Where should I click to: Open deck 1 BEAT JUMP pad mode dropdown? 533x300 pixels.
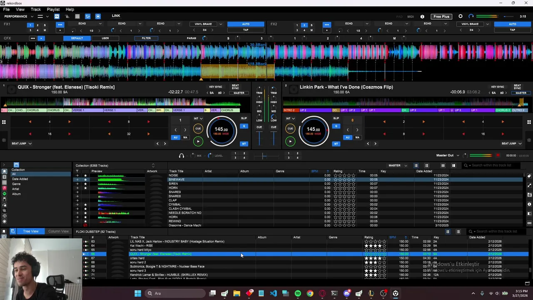[22, 143]
